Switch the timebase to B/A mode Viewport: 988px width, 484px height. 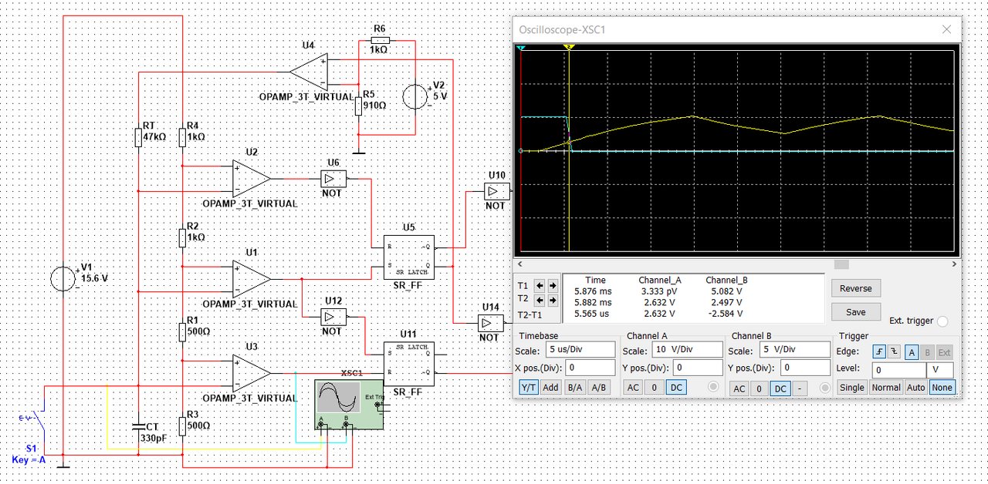[574, 388]
